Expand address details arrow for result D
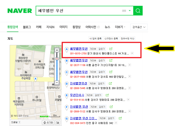The height and width of the screenshot is (126, 181). [130, 88]
